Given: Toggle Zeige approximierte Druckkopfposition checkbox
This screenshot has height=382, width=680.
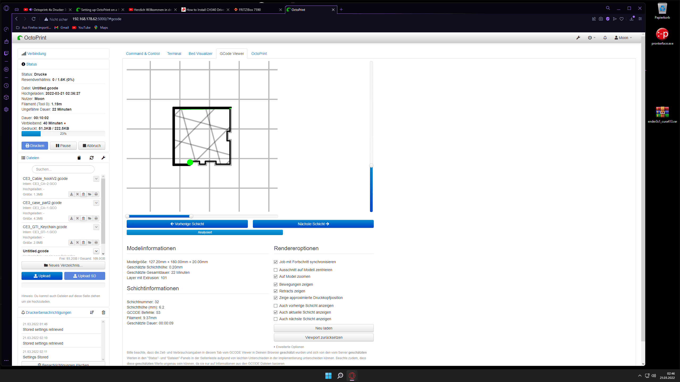Looking at the screenshot, I should 276,298.
